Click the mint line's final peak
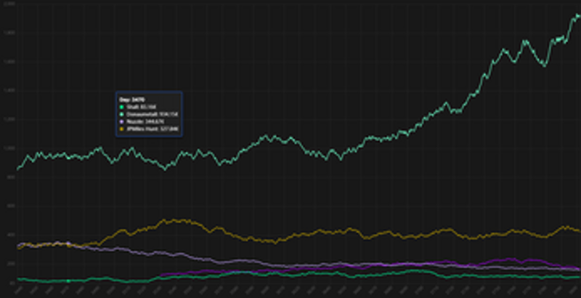 [x=577, y=15]
